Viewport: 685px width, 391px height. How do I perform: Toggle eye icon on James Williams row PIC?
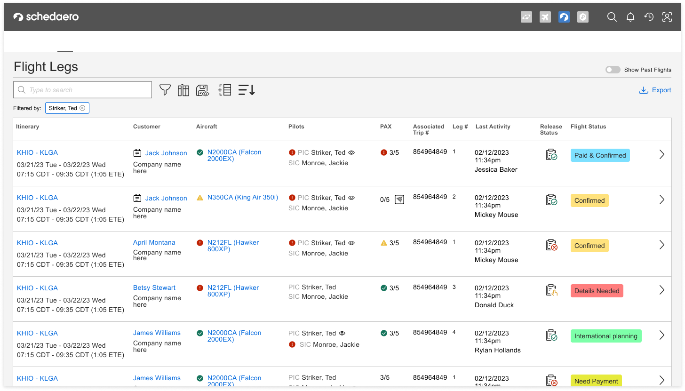[x=342, y=333]
